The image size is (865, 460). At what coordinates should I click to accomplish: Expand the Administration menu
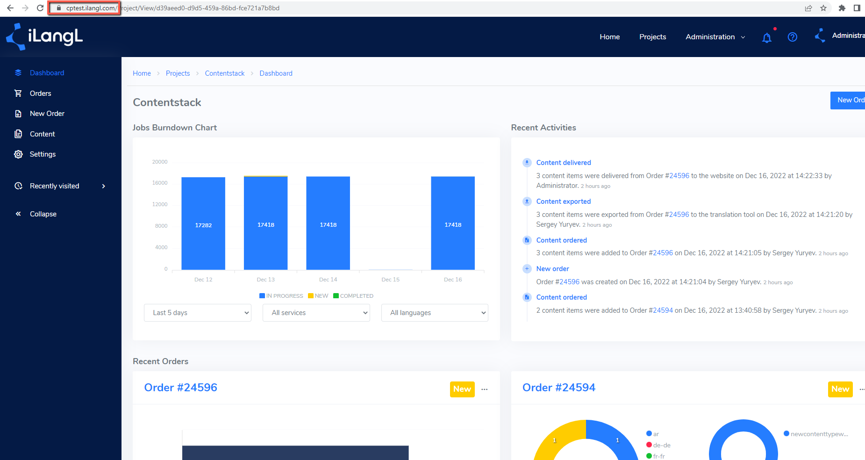[x=715, y=37]
